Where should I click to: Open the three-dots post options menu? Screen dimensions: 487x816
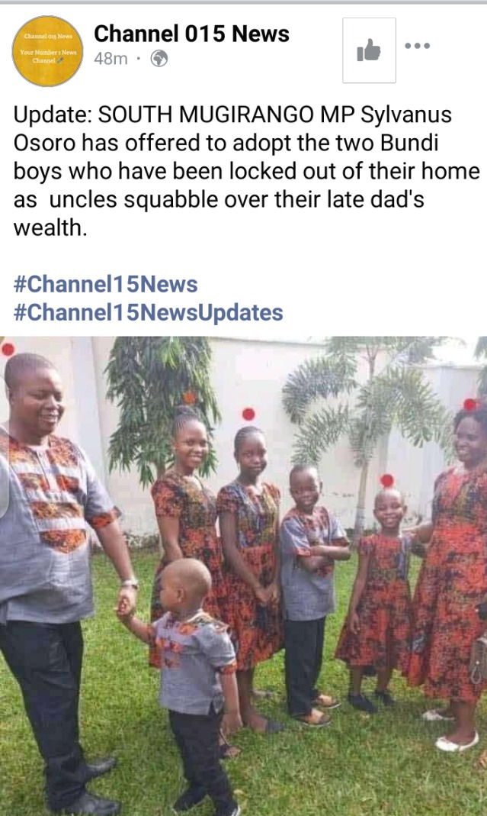coord(418,46)
